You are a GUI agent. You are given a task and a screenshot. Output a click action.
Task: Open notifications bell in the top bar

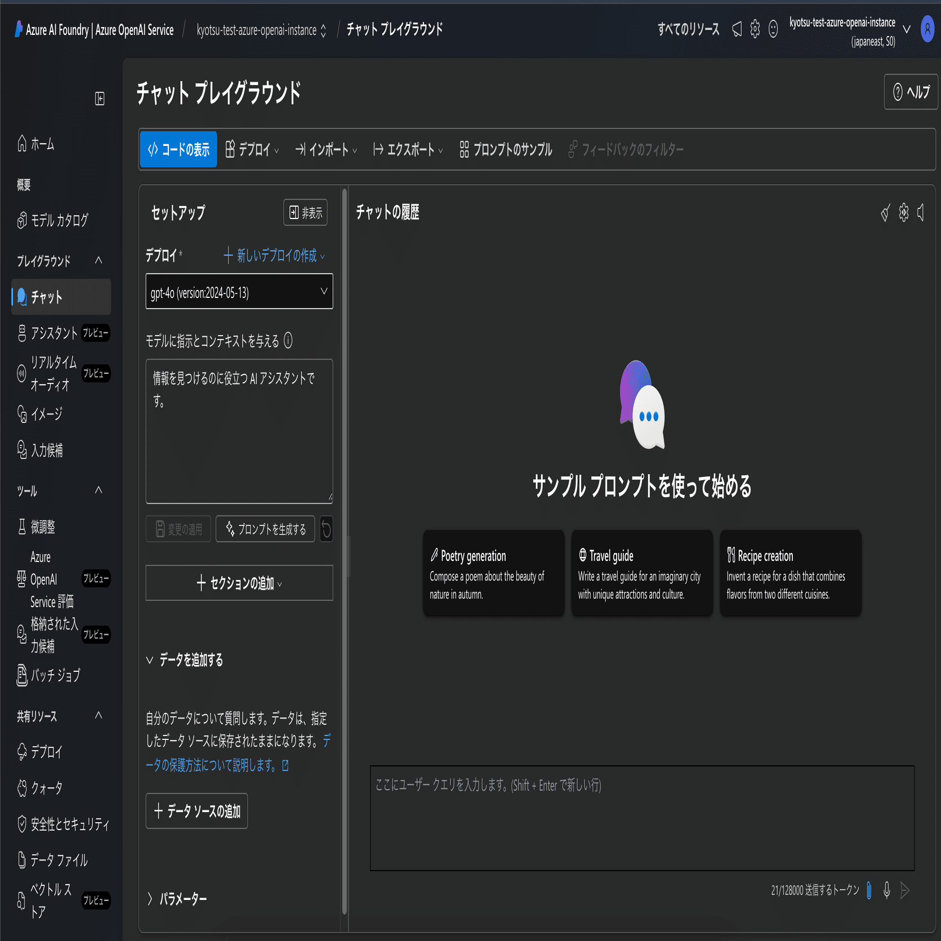(737, 30)
